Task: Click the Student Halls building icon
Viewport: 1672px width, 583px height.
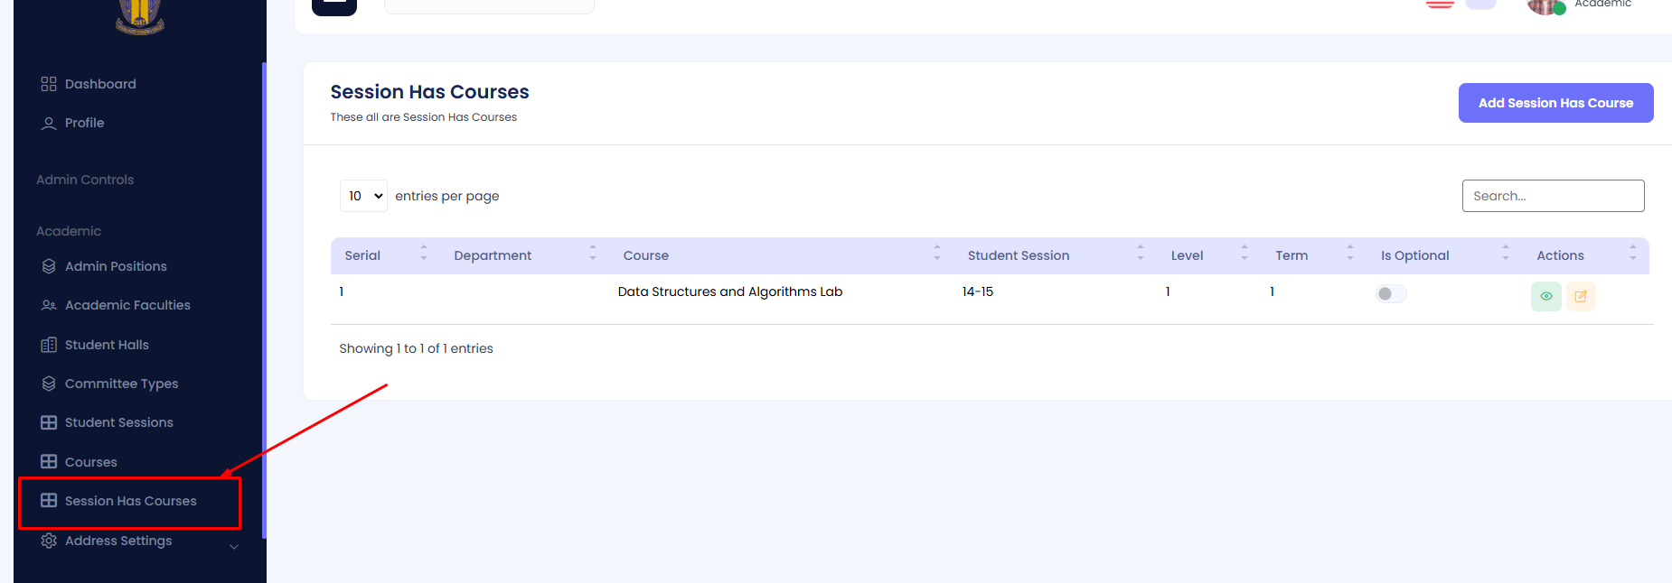Action: pyautogui.click(x=49, y=345)
